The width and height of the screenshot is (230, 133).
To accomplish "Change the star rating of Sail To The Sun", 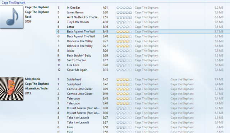I will pyautogui.click(x=124, y=60).
